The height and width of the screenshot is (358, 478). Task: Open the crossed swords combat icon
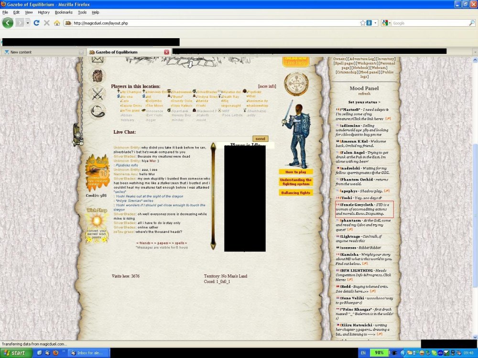pyautogui.click(x=98, y=94)
